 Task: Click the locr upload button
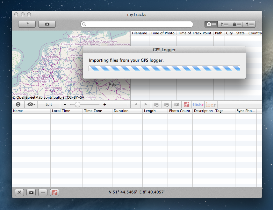[x=211, y=104]
